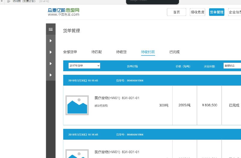Click the first 医疗废物(HW01) 831-001-01 title
Viewport: 241px width, 158px height.
(x=117, y=98)
